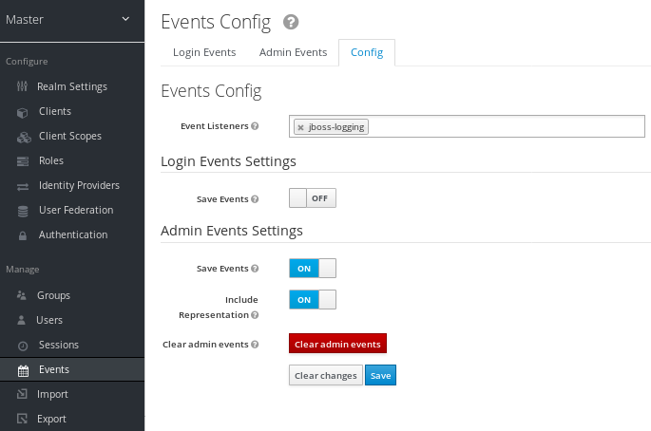Remove the jboss-logging listener tag
Image resolution: width=651 pixels, height=431 pixels.
(x=301, y=127)
